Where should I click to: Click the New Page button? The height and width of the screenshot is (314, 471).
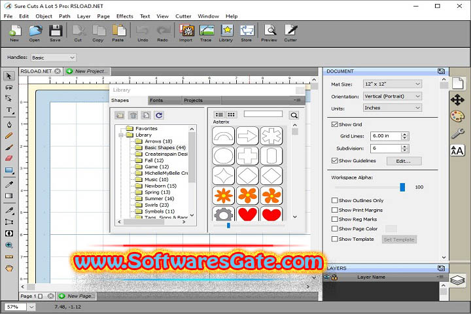click(x=77, y=296)
